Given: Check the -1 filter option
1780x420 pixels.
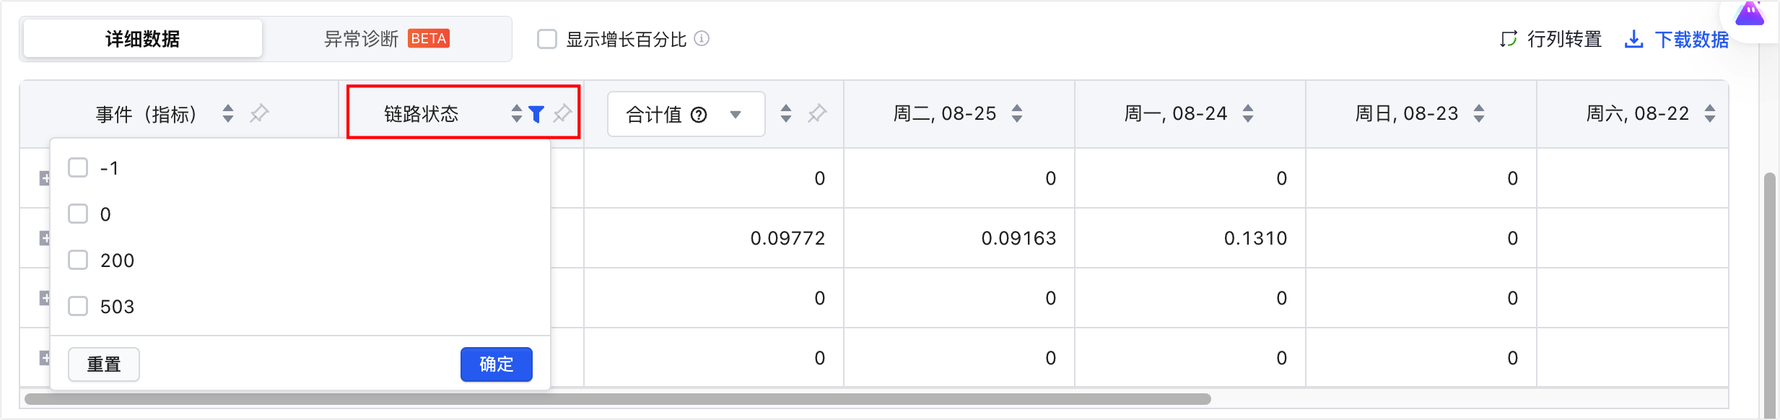Looking at the screenshot, I should [x=78, y=167].
